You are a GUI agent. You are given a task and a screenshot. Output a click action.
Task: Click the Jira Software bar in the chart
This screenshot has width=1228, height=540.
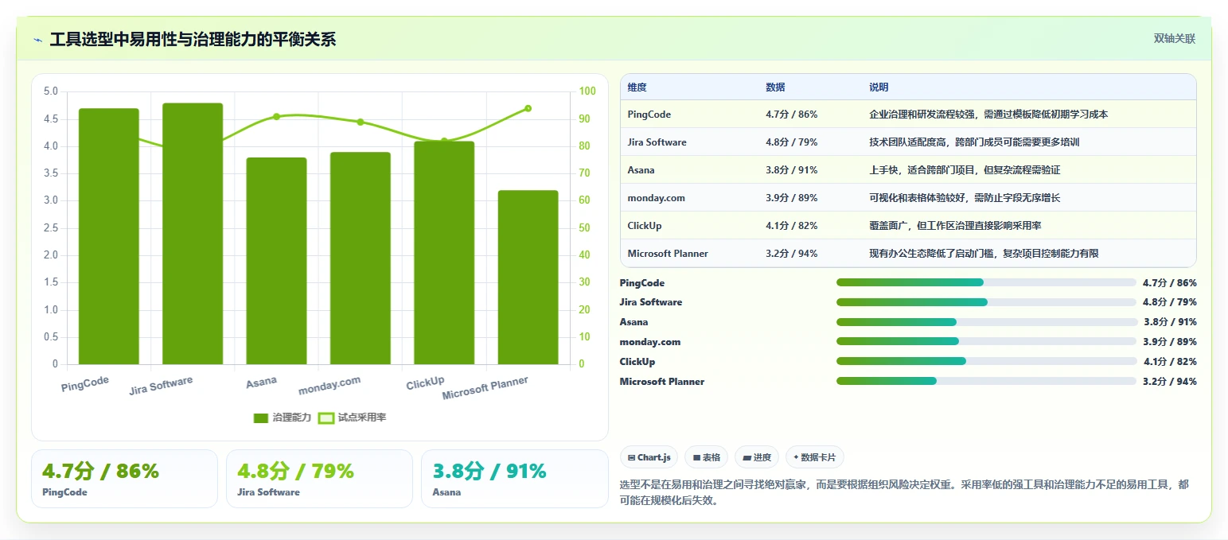pos(193,234)
